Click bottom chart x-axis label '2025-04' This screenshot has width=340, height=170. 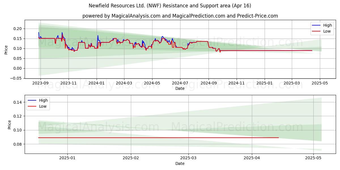252,158
